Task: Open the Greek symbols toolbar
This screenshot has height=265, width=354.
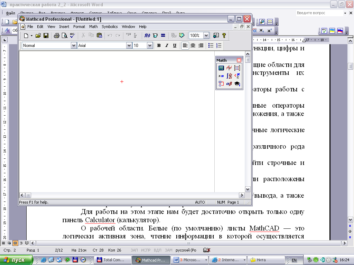Action: click(x=229, y=84)
